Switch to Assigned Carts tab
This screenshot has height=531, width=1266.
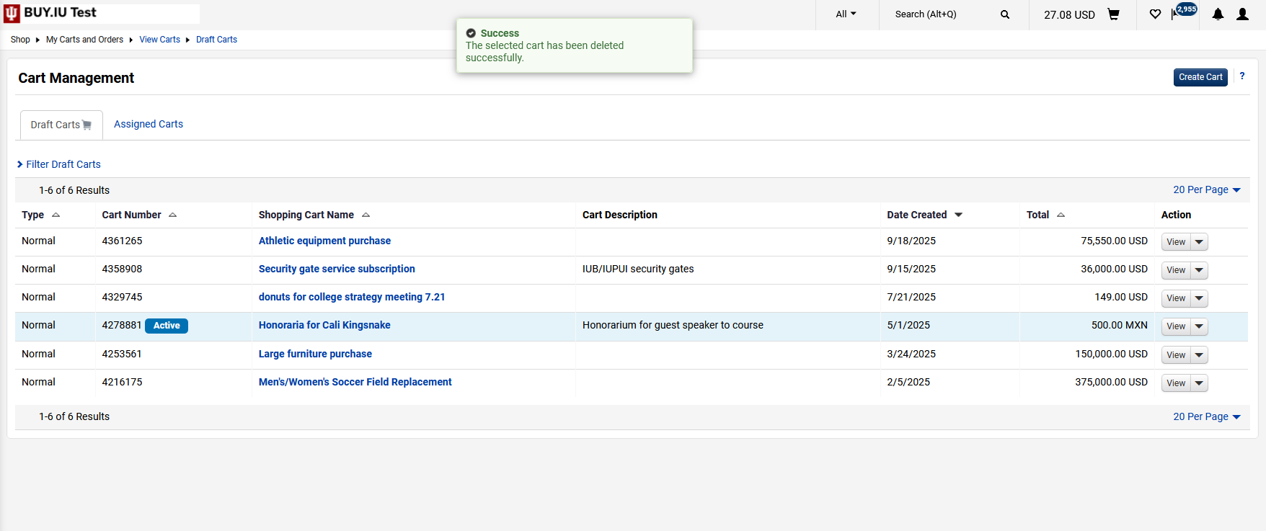149,125
